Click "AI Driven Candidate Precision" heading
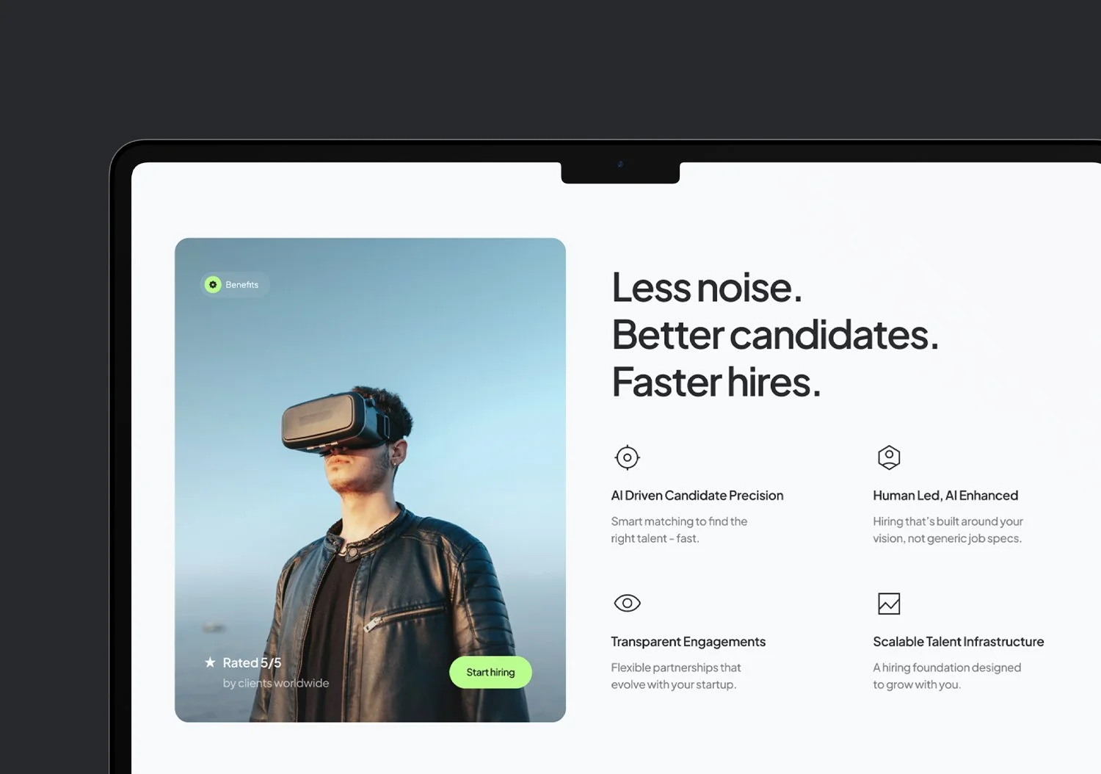Viewport: 1101px width, 774px height. pyautogui.click(x=697, y=496)
